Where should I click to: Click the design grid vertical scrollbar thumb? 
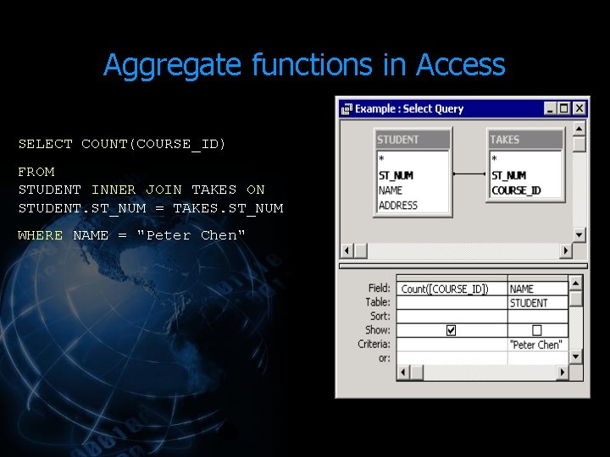pyautogui.click(x=576, y=299)
